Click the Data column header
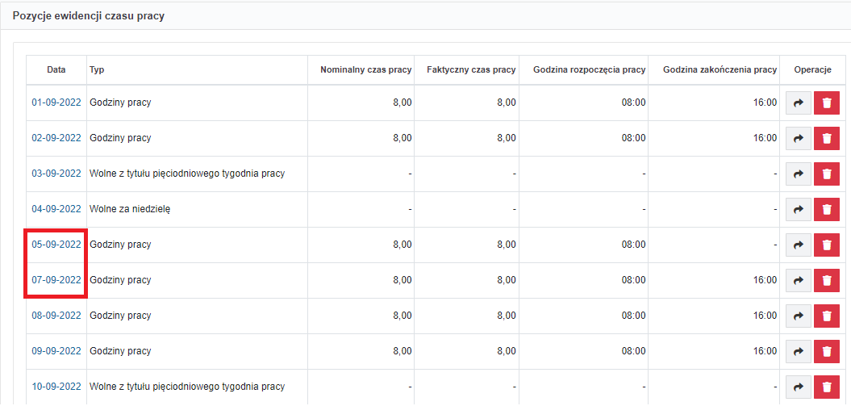The image size is (851, 406). (56, 69)
